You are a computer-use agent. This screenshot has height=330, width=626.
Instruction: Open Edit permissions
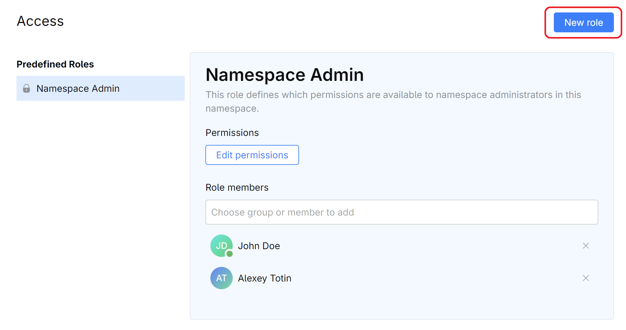(x=252, y=155)
